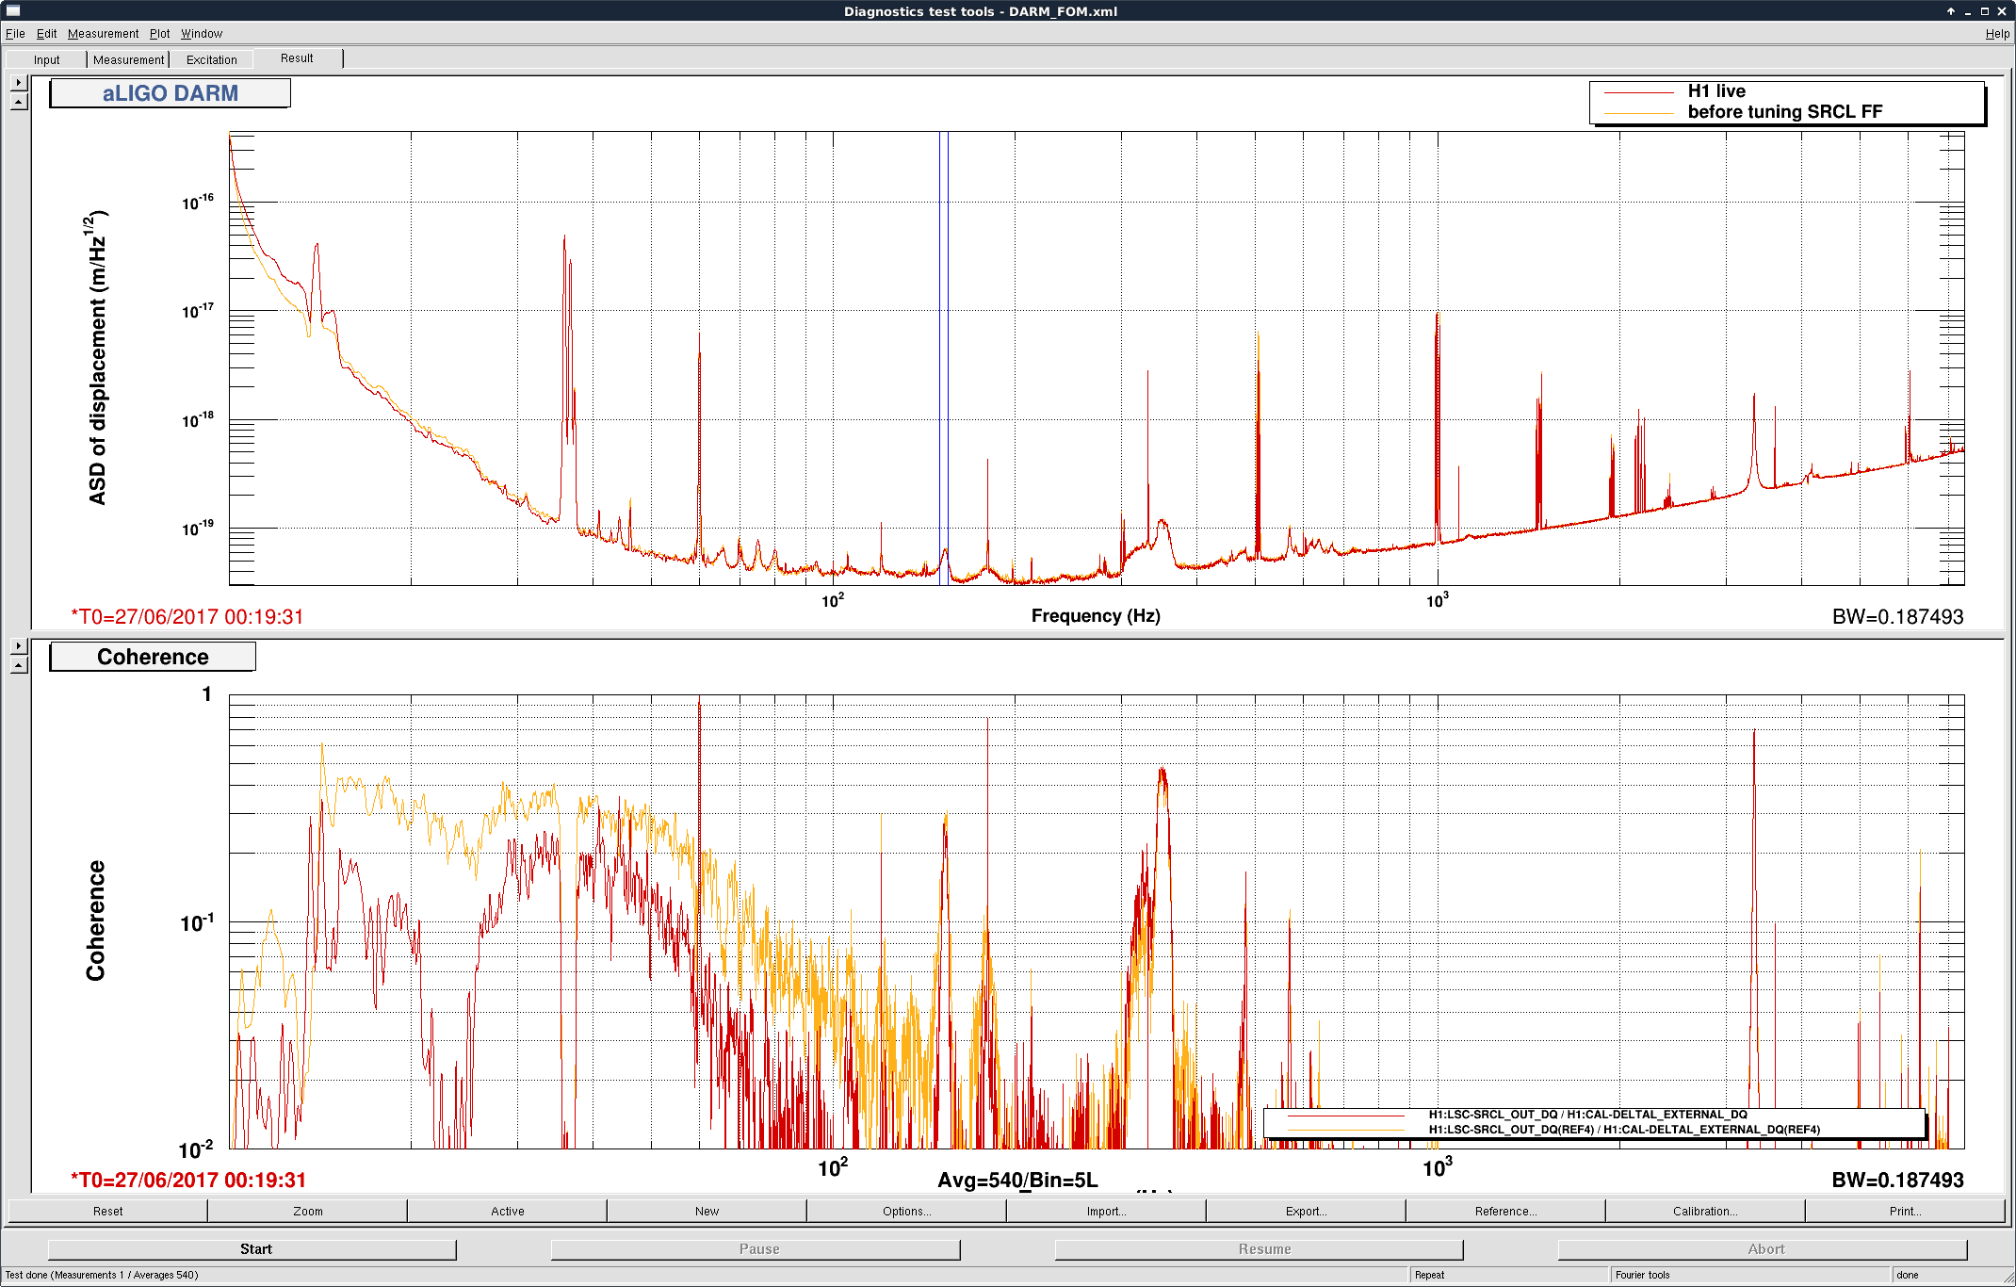Start the measurement

pyautogui.click(x=252, y=1249)
